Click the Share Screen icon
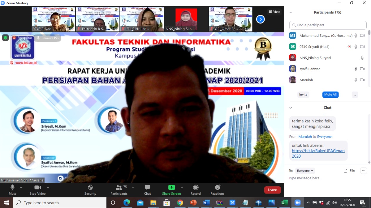Viewport: 371px width, 208px height. 171,187
